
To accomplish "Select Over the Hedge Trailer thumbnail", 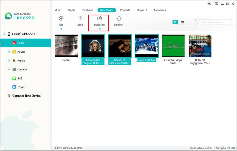I will pos(173,46).
